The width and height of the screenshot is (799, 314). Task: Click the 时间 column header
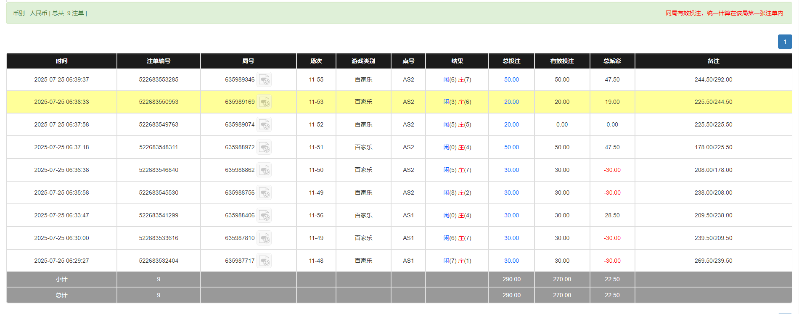coord(61,61)
